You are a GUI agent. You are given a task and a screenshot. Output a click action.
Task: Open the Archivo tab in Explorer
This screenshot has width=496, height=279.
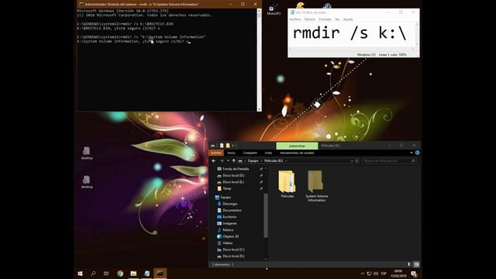[216, 153]
